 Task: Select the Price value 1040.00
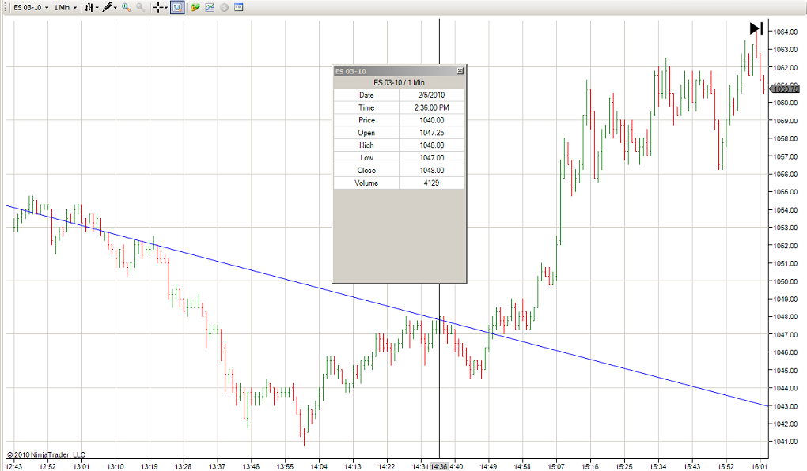click(431, 120)
